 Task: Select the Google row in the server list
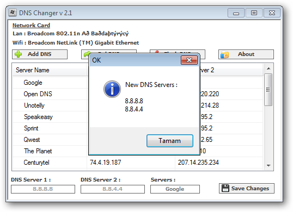[x=50, y=83]
